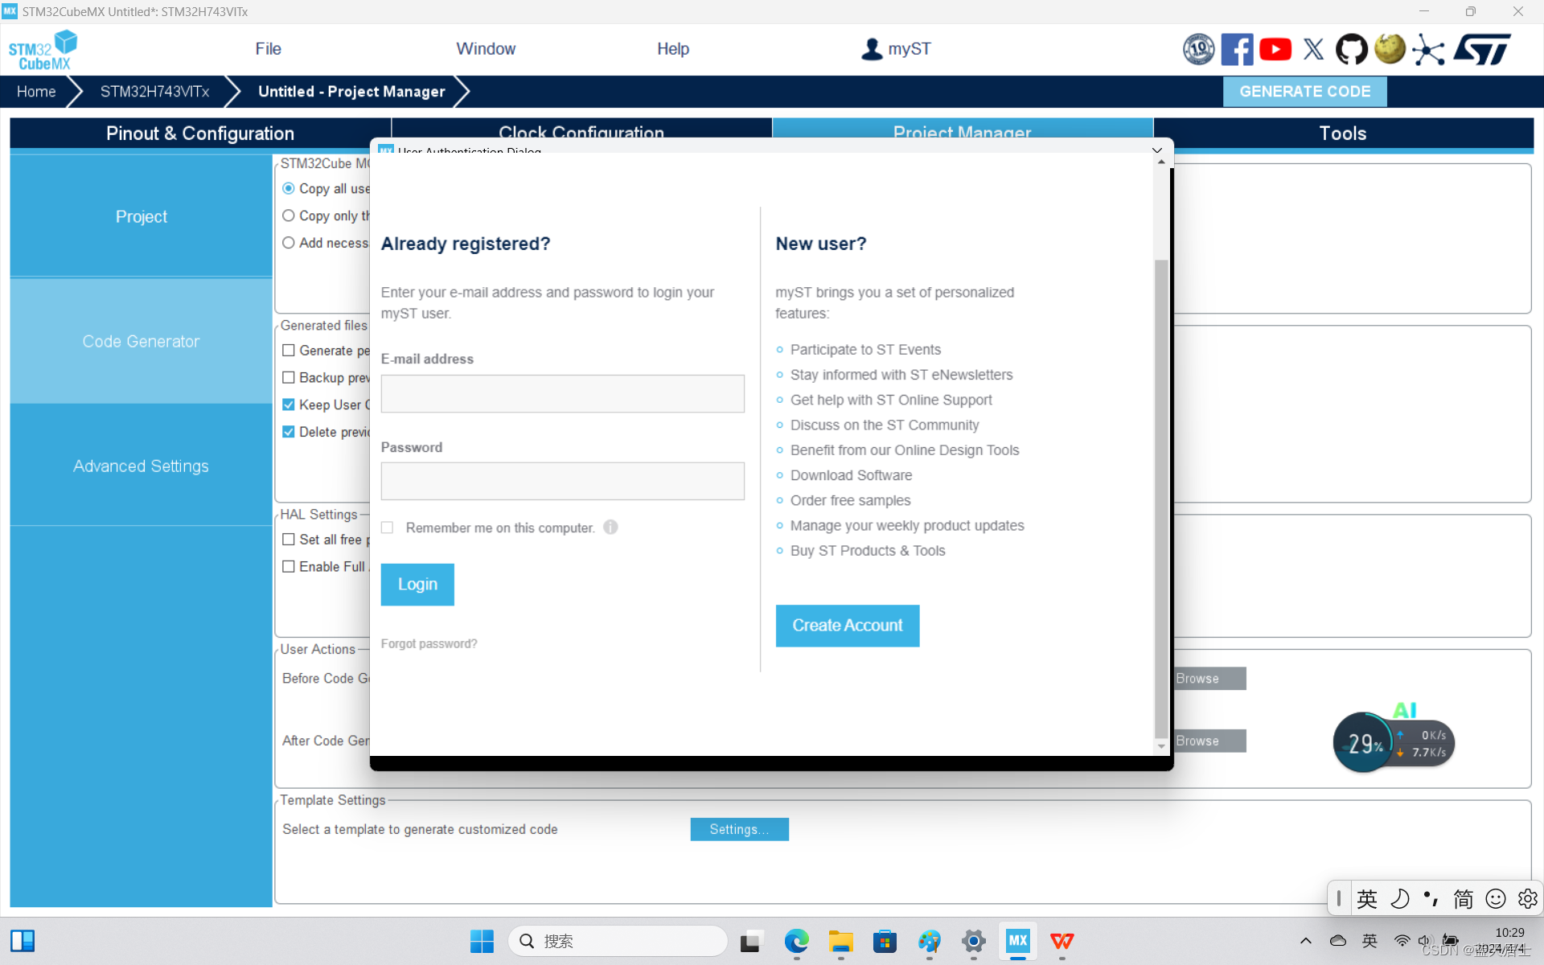The image size is (1544, 965).
Task: Uncheck the Keep User Code checkbox
Action: pos(289,404)
